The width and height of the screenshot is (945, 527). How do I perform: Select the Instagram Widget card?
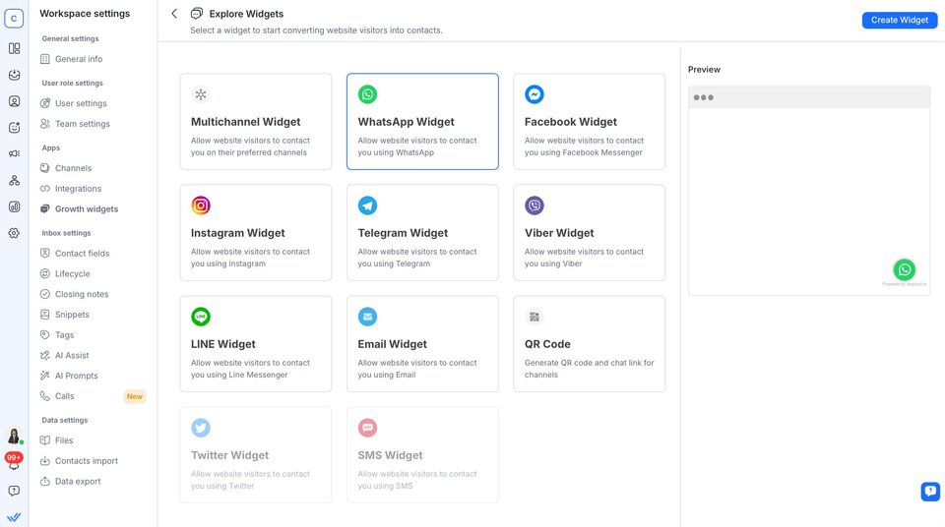[256, 232]
